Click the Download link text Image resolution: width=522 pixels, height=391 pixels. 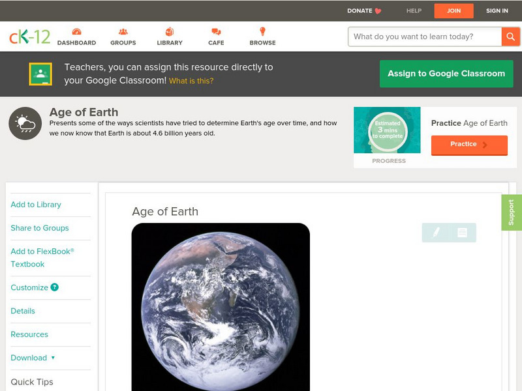point(29,358)
